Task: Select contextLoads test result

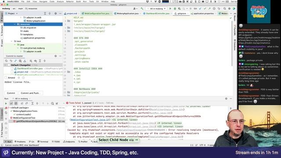Action: tap(23, 115)
